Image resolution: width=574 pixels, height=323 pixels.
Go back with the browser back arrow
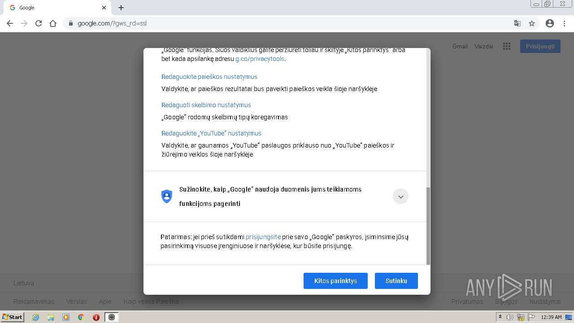click(x=10, y=23)
